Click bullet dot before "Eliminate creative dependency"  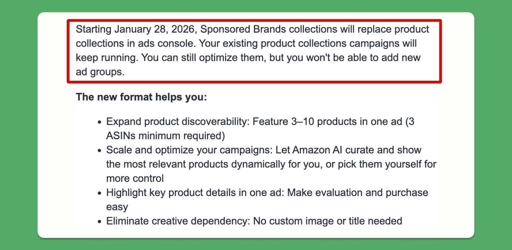point(99,222)
